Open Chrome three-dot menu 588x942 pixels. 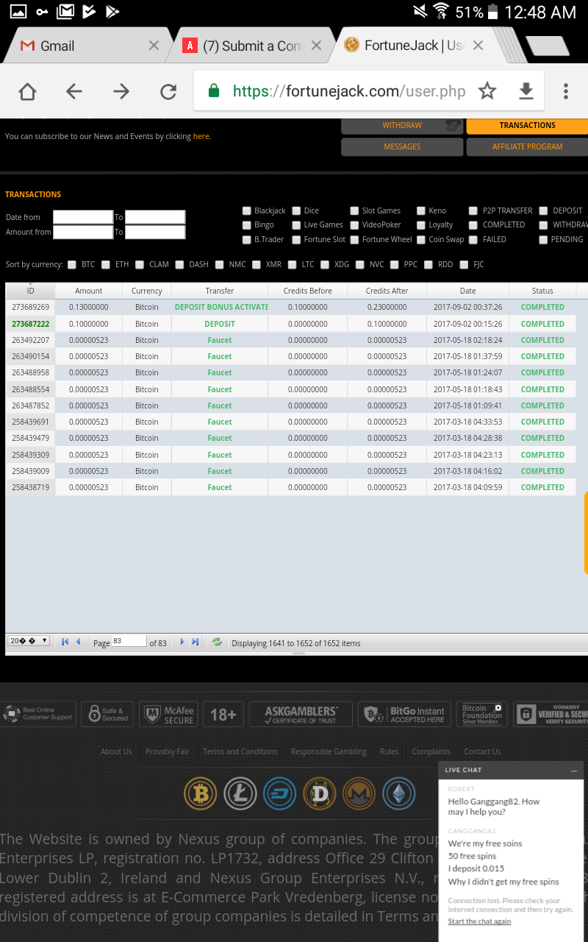[565, 91]
